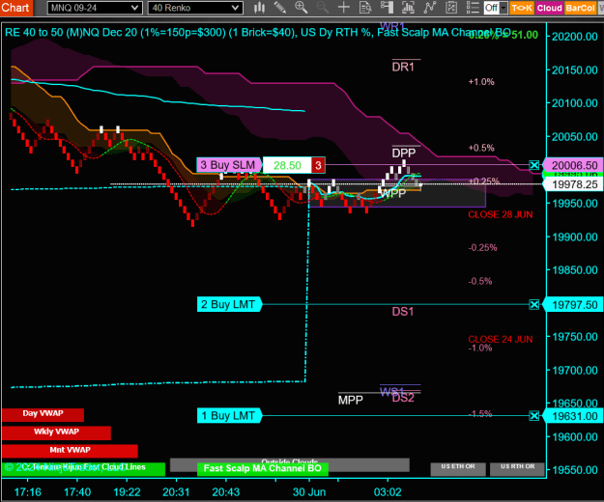Click the 20200.00 price axis label
This screenshot has height=502, width=604.
pyautogui.click(x=575, y=37)
